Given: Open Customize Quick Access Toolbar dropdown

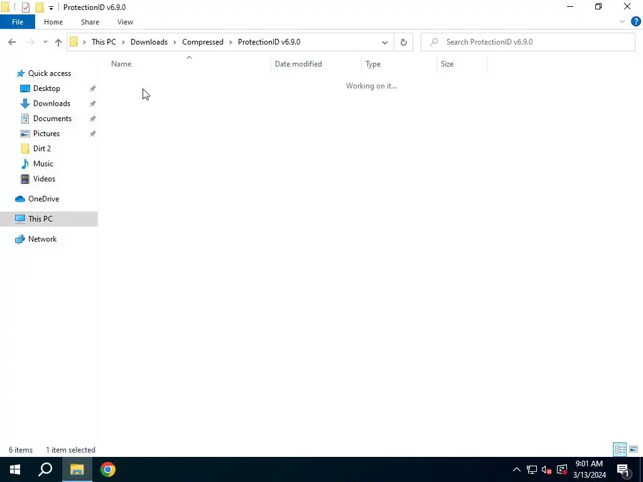Looking at the screenshot, I should coord(51,8).
